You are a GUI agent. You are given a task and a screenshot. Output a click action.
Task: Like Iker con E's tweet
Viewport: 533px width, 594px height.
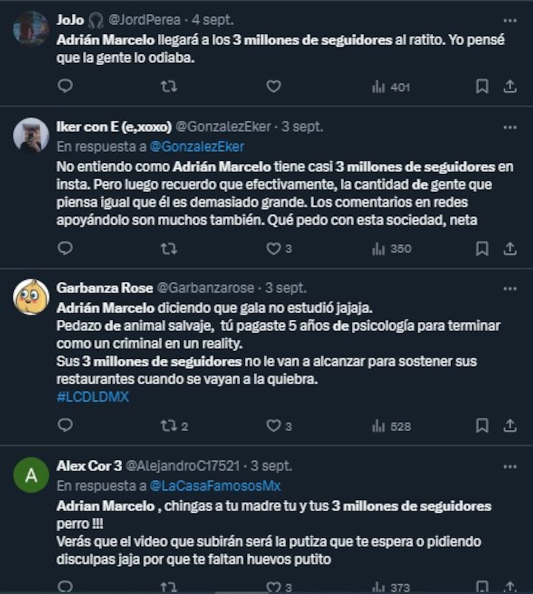point(274,249)
